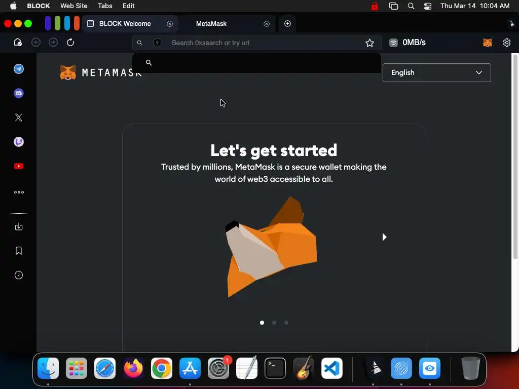Open Spotlight search in menu bar
Image resolution: width=519 pixels, height=389 pixels.
click(411, 6)
